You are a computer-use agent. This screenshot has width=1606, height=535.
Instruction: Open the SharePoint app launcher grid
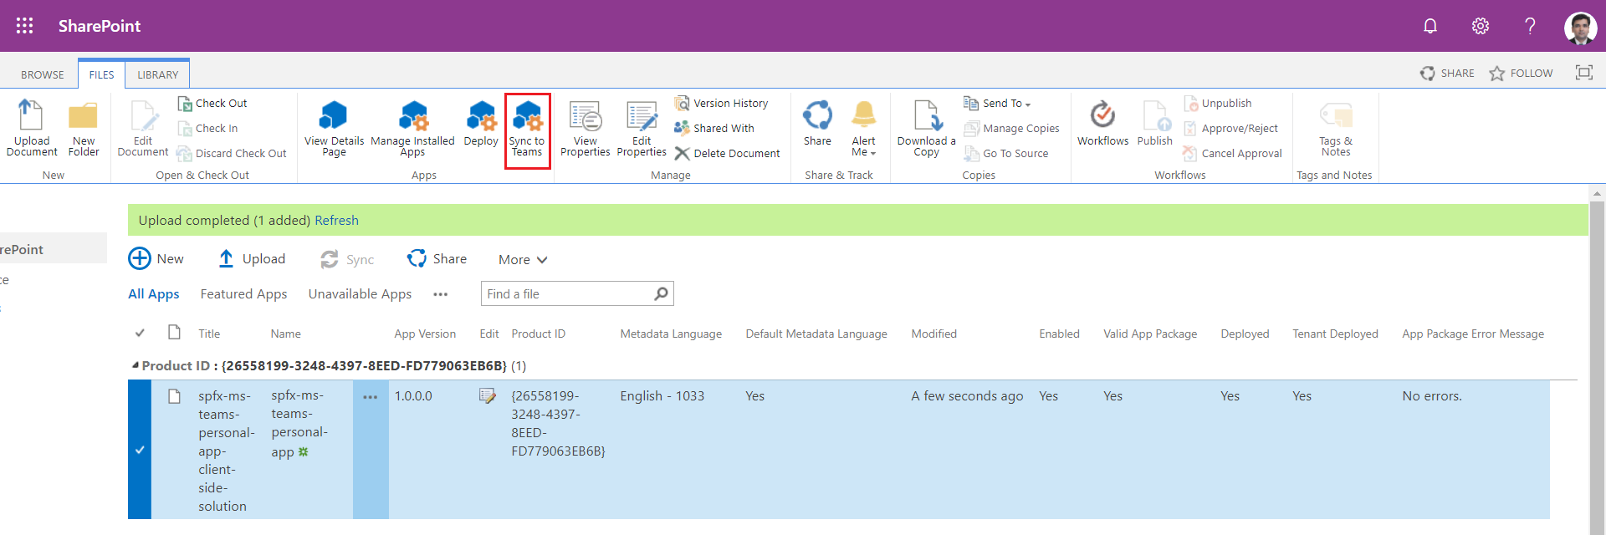[x=25, y=26]
